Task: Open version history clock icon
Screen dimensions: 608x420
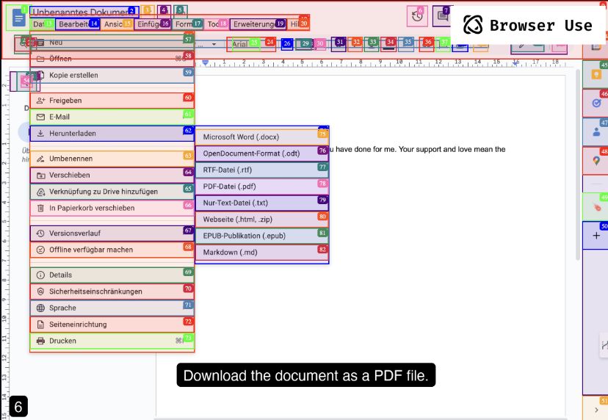Action: pos(417,16)
